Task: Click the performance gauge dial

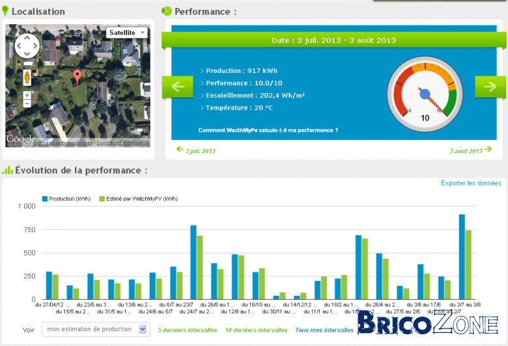Action: [x=425, y=94]
